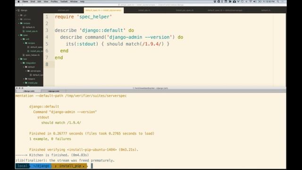Open the Shell menu in menu bar
Screen dimensions: 302x170
tap(33, 1)
